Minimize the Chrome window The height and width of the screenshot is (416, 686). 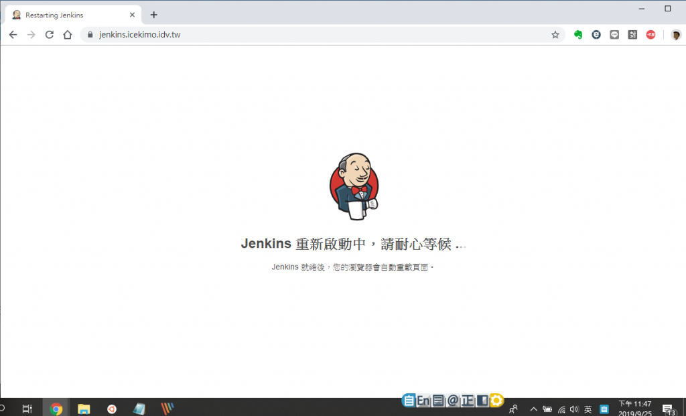click(x=642, y=8)
